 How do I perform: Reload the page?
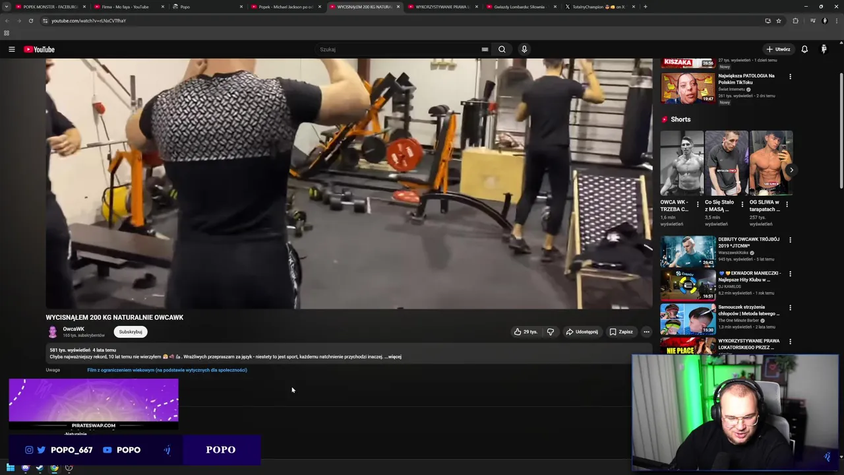click(30, 20)
